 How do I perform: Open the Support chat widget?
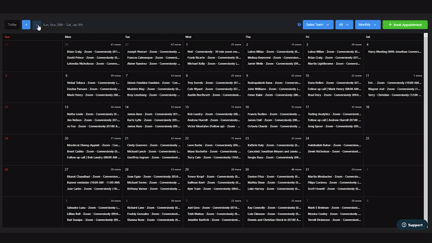pos(412,225)
